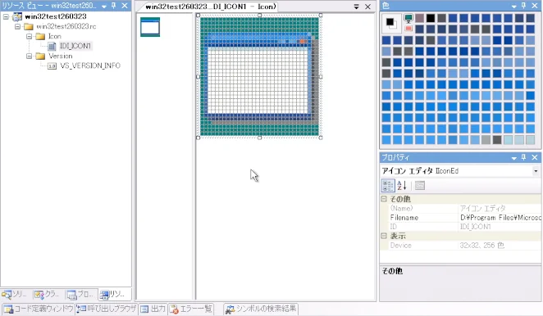Open the Color panel position dropdown arrow

[x=514, y=6]
